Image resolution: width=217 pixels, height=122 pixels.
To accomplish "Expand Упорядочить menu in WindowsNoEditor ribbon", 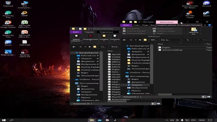I will point(91,38).
